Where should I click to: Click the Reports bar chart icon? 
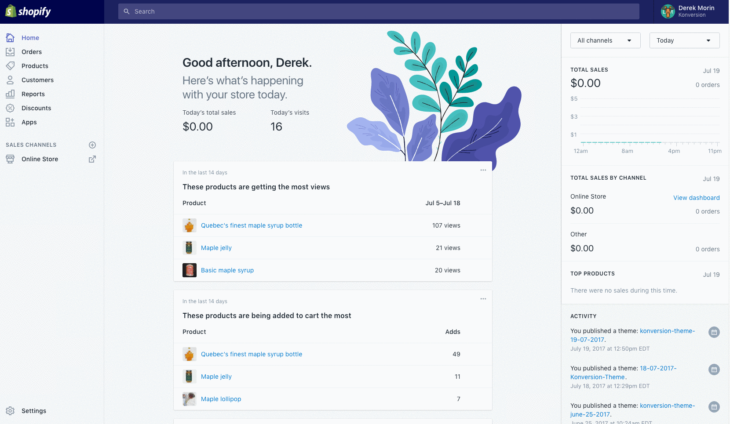[x=10, y=94]
